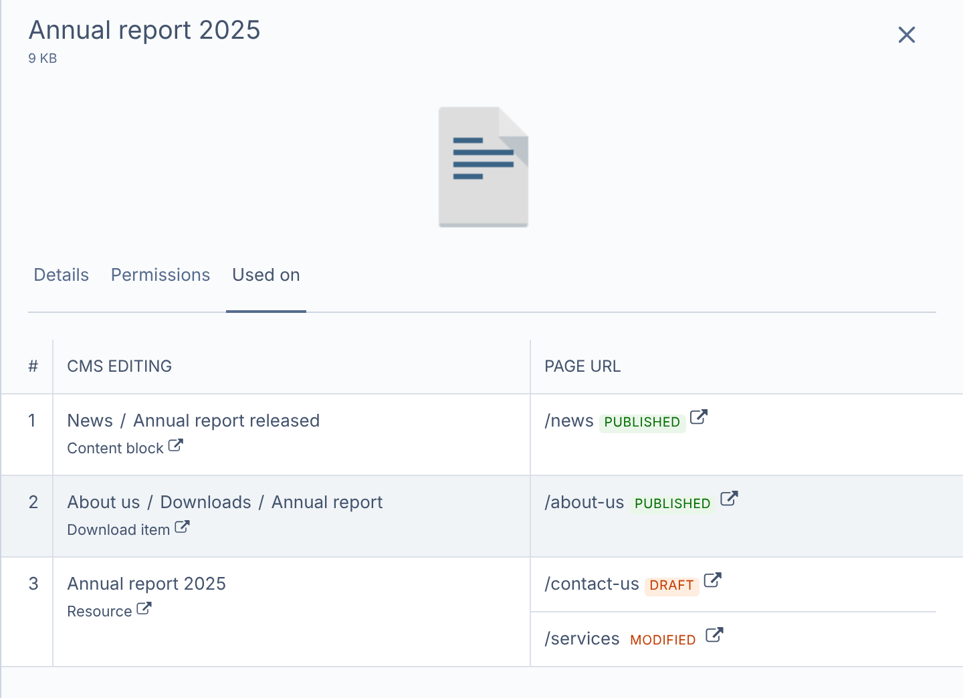Click the DRAFT badge beside /contact-us

tap(671, 585)
